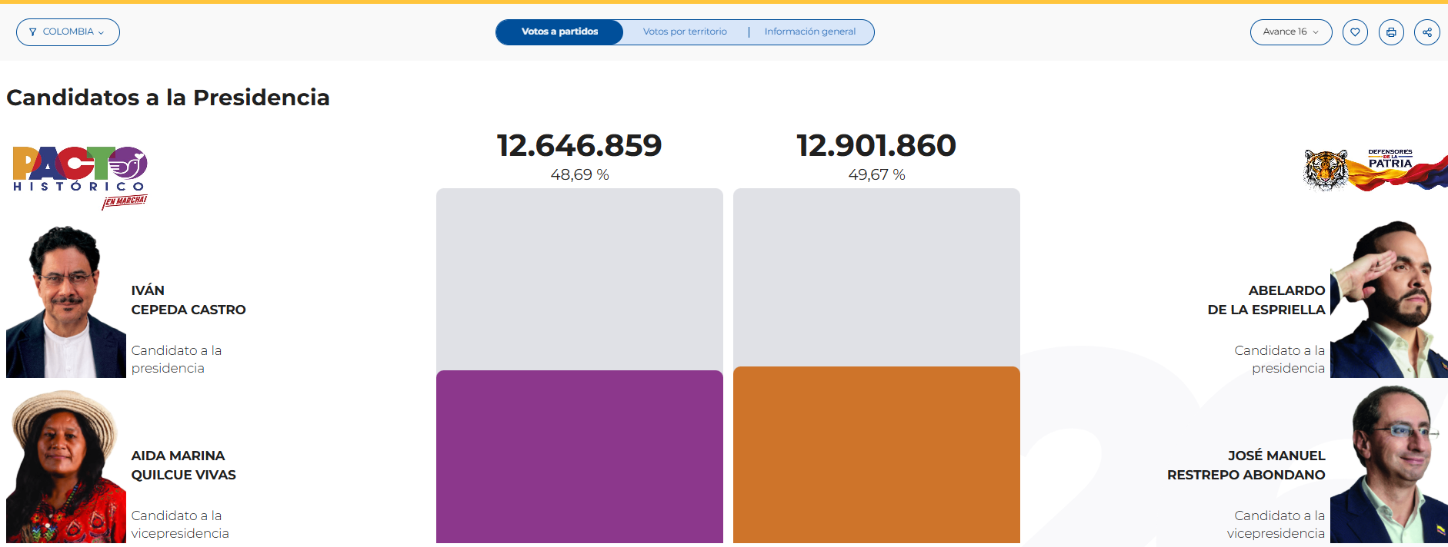Image resolution: width=1448 pixels, height=547 pixels.
Task: Click the printer icon button
Action: coord(1391,32)
